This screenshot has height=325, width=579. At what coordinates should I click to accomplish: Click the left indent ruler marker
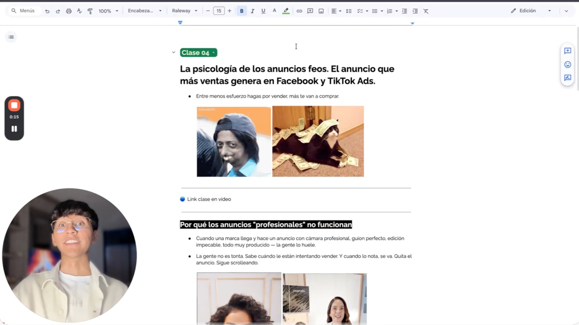(x=180, y=23)
